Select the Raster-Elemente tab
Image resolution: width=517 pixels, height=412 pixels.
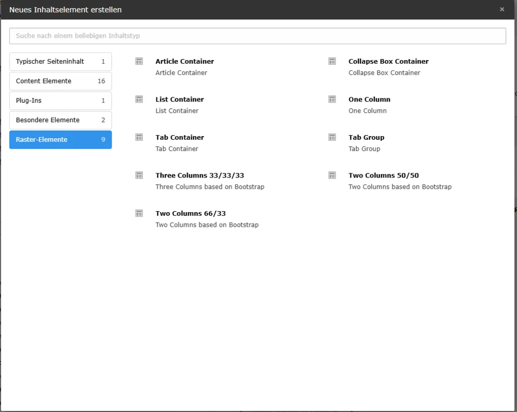coord(60,139)
